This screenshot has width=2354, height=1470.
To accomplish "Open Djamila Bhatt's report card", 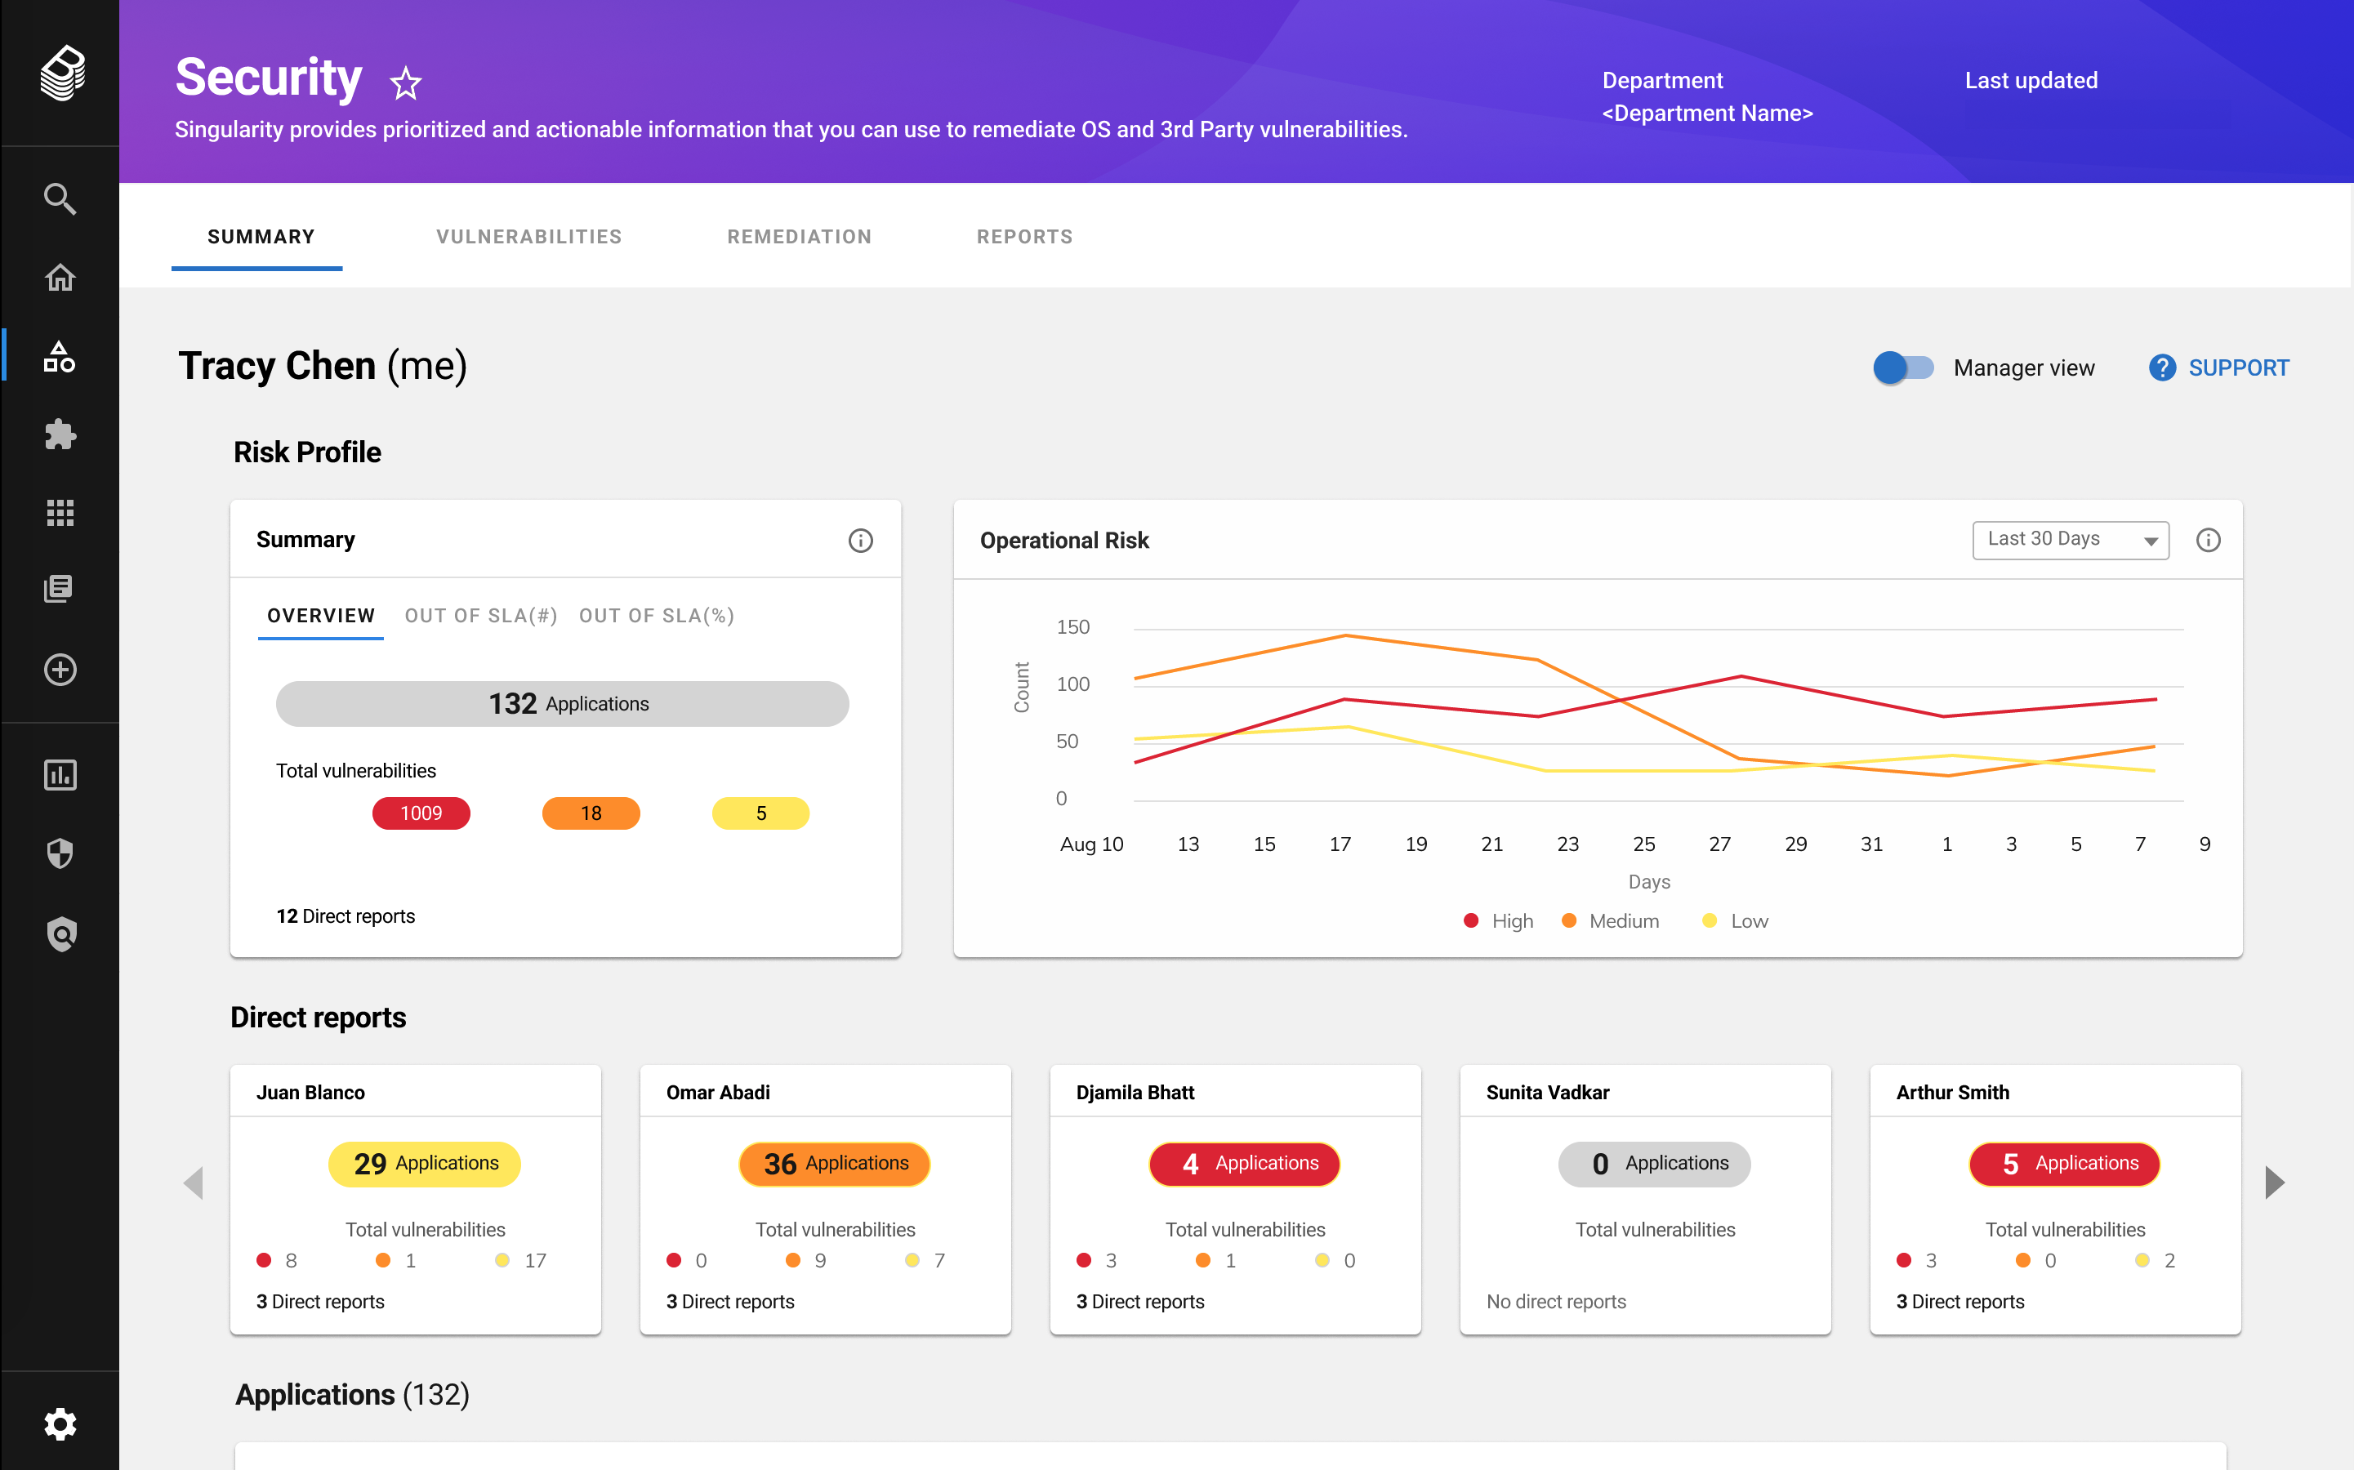I will [x=1236, y=1200].
